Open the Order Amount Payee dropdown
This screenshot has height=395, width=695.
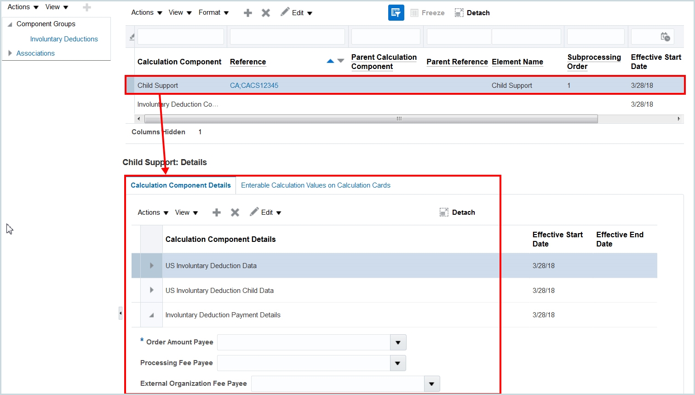(398, 343)
